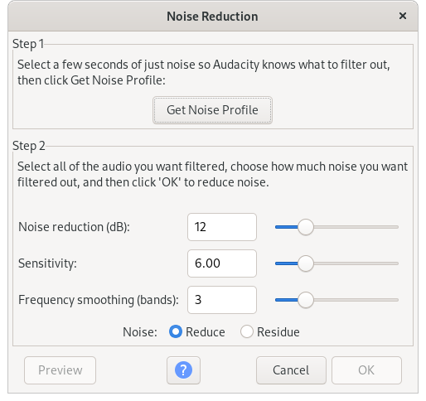Click the Noise Reduction title bar text
This screenshot has height=401, width=426.
(212, 17)
